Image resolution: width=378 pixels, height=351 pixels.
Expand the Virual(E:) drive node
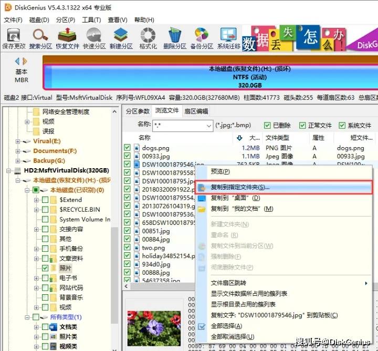click(x=18, y=141)
